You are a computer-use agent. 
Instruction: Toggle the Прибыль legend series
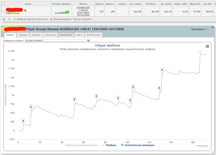tap(109, 145)
